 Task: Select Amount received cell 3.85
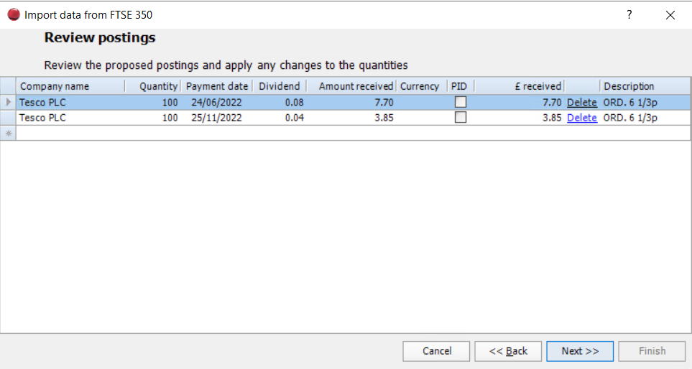(x=351, y=118)
